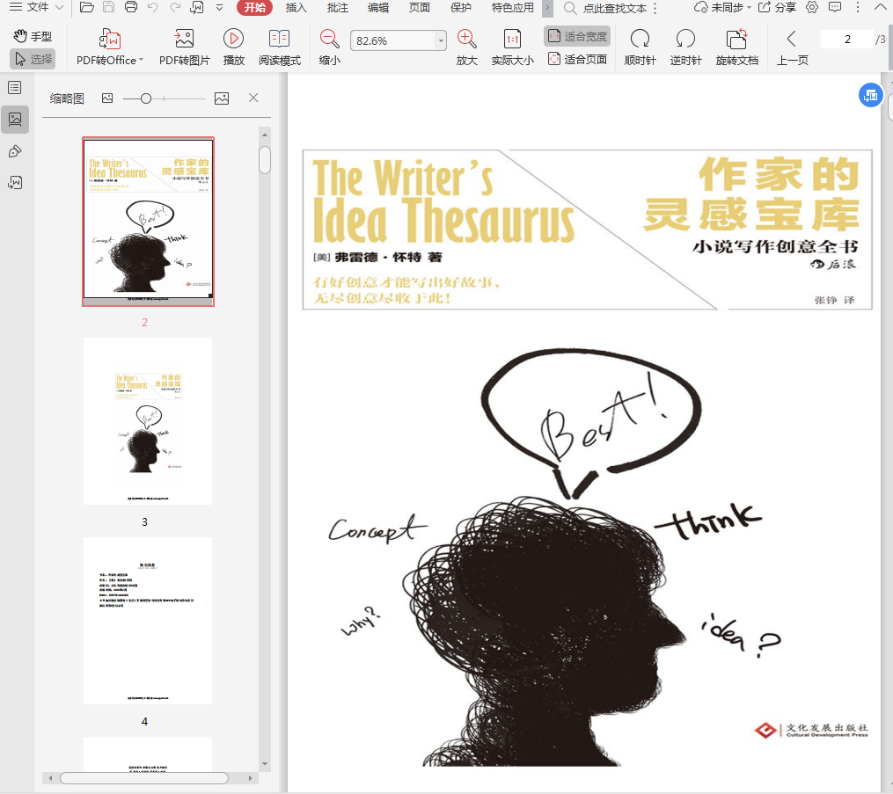Select the page 3 thumbnail
This screenshot has height=794, width=893.
(x=148, y=420)
